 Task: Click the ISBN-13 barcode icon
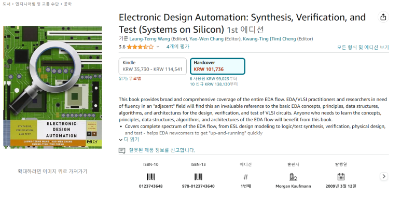(x=198, y=177)
